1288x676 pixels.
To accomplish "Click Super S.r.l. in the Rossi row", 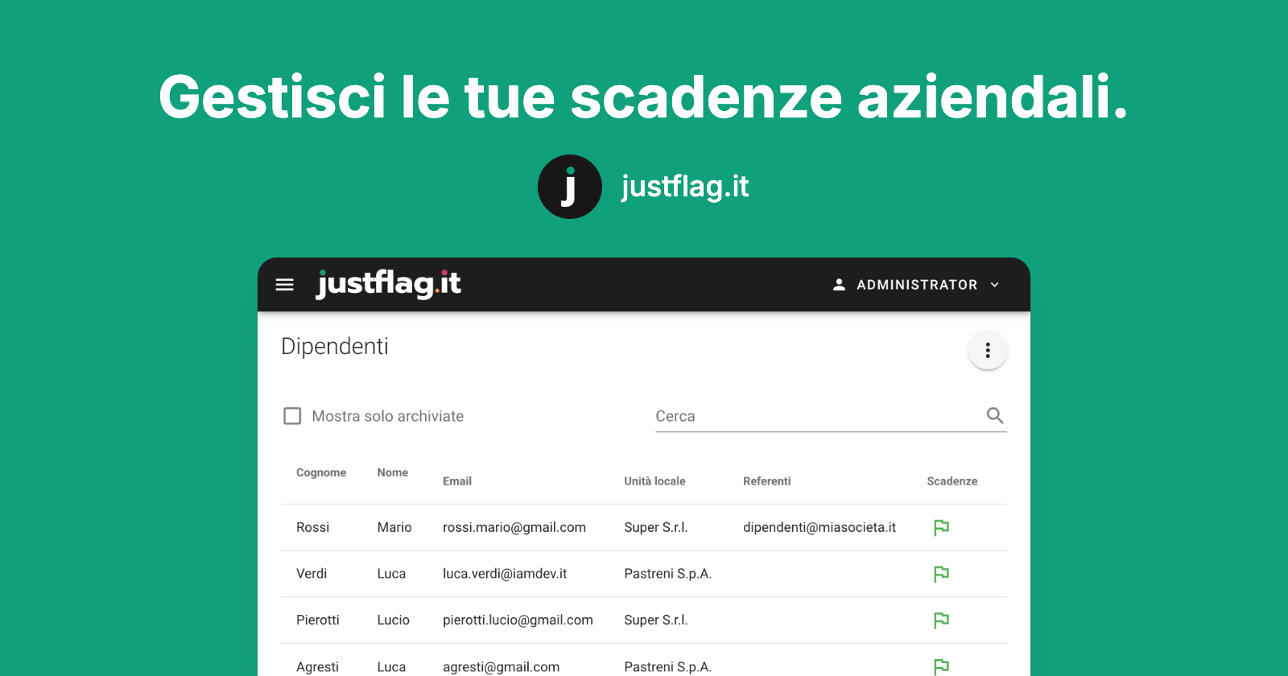I will pyautogui.click(x=656, y=527).
